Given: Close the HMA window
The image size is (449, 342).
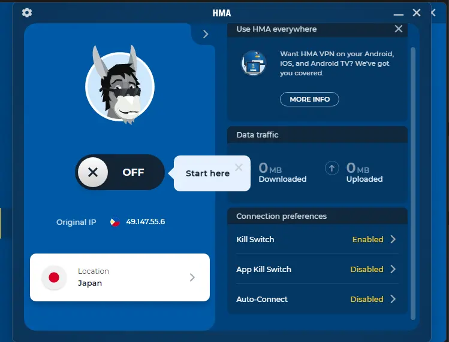Looking at the screenshot, I should point(417,13).
